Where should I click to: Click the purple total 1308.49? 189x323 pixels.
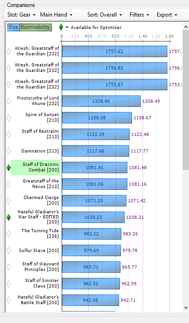click(151, 101)
